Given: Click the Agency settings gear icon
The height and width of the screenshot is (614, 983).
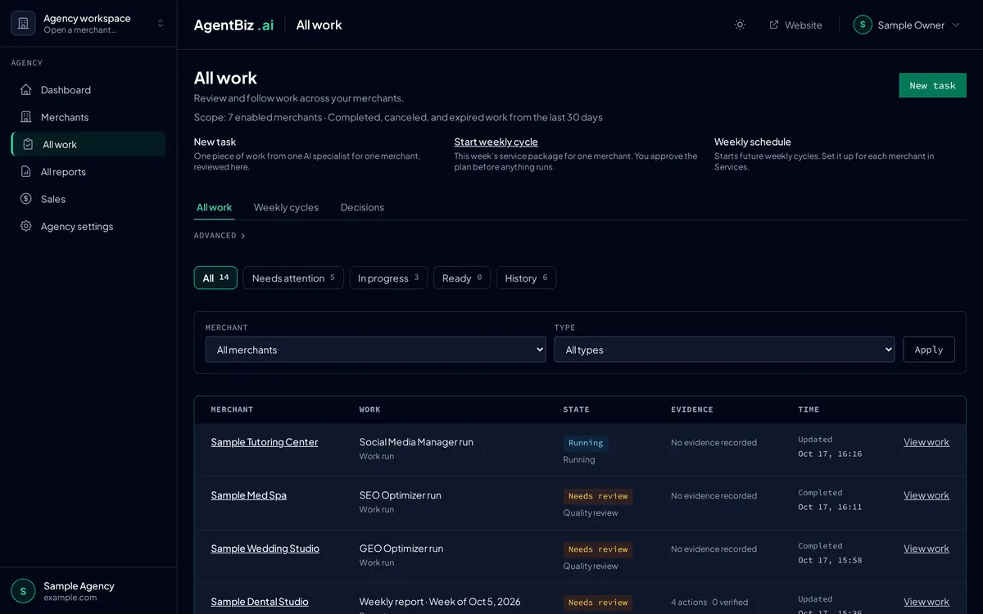Looking at the screenshot, I should click(26, 226).
